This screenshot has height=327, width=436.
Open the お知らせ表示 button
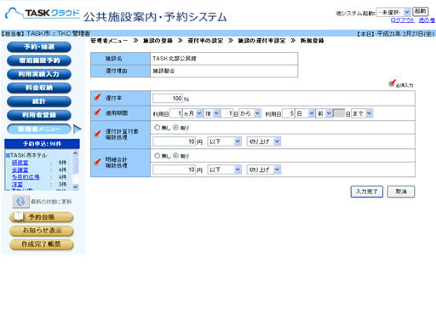click(x=42, y=231)
